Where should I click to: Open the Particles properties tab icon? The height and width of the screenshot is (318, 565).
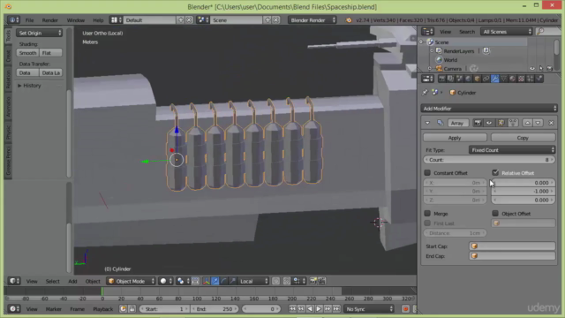point(530,79)
